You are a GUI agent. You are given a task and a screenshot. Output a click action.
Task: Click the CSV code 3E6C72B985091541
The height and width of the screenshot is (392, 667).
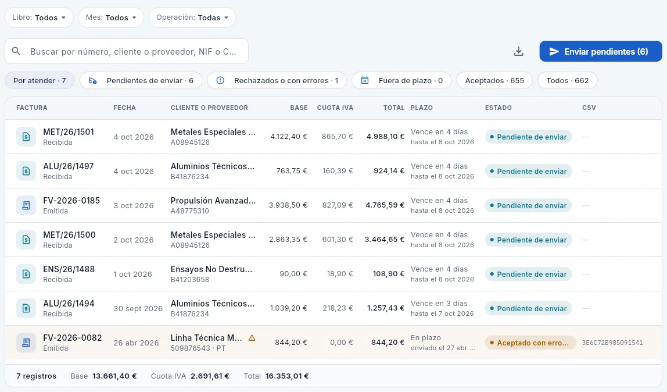tap(612, 343)
